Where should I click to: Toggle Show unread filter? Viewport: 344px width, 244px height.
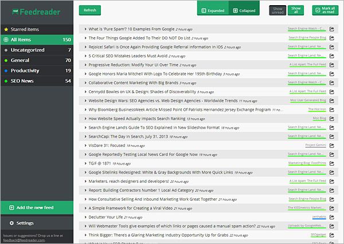277,10
